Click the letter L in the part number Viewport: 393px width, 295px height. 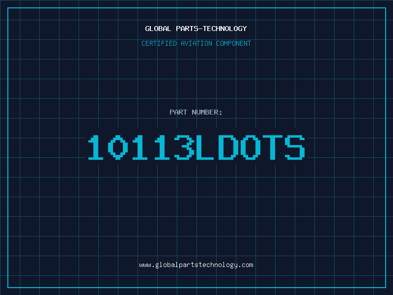pos(206,147)
